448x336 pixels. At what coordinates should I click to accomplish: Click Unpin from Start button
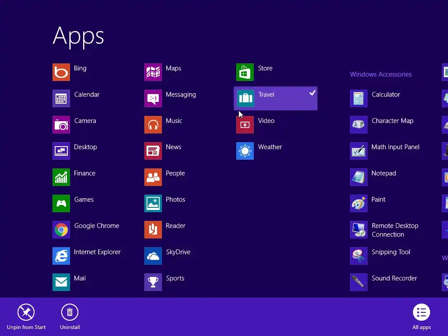pyautogui.click(x=26, y=317)
